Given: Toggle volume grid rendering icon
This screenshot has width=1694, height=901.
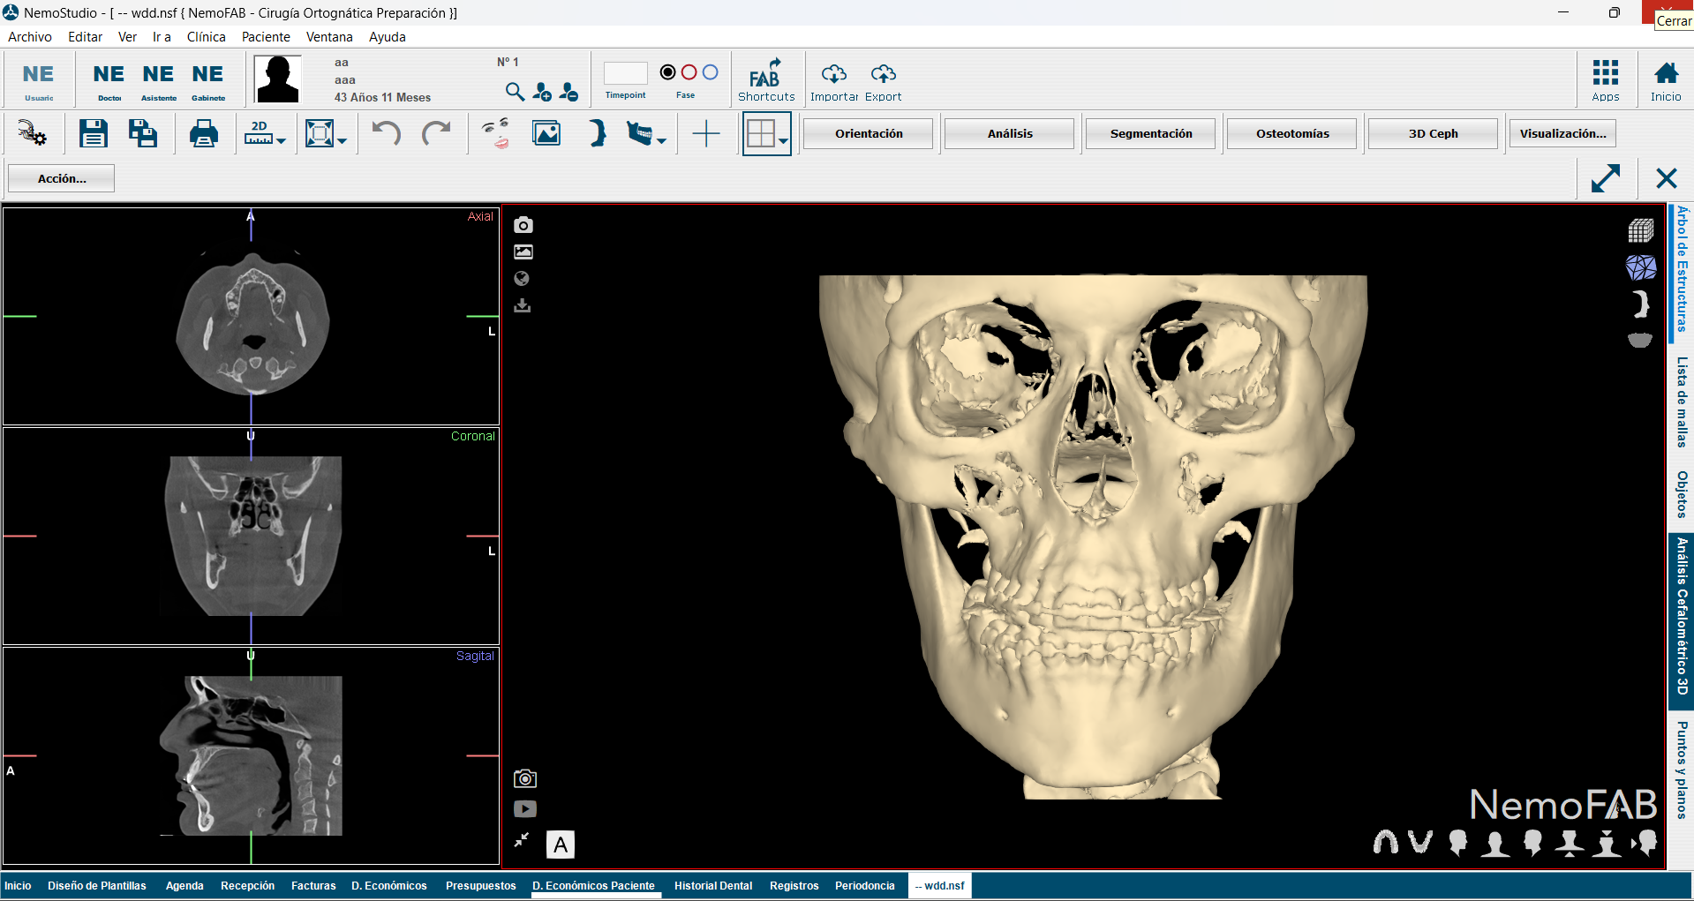Looking at the screenshot, I should coord(1641,231).
